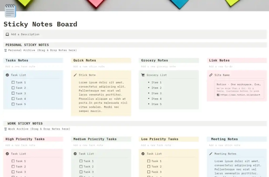269x177 pixels.
Task: Click the Quick Notes column heading
Action: tap(85, 61)
